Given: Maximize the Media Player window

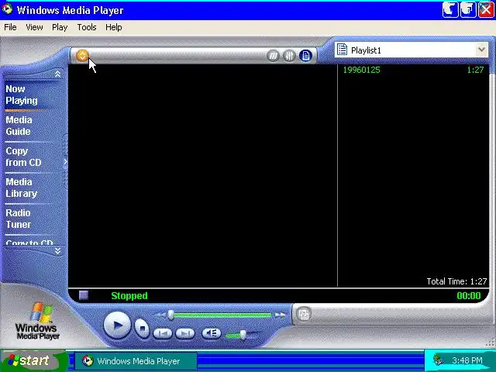Looking at the screenshot, I should [468, 10].
